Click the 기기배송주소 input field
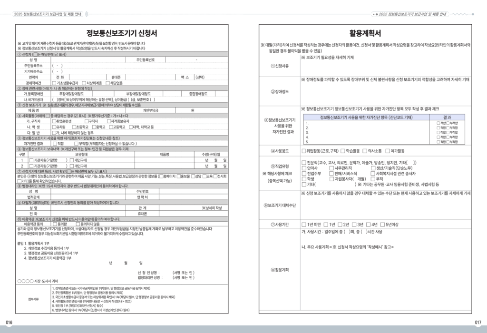Viewport: 487px width, 333px height. click(139, 71)
